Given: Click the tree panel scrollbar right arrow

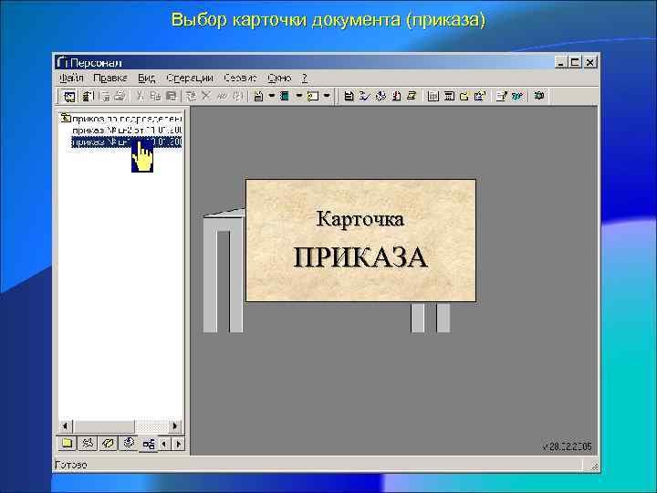Looking at the screenshot, I should tap(175, 426).
